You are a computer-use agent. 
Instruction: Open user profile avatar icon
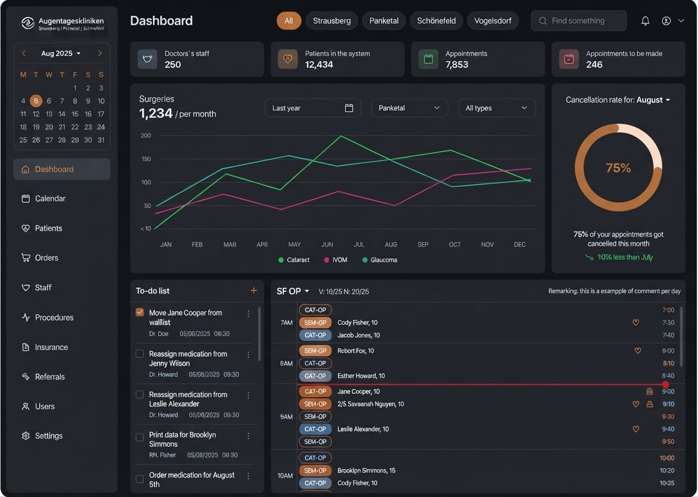(x=666, y=21)
